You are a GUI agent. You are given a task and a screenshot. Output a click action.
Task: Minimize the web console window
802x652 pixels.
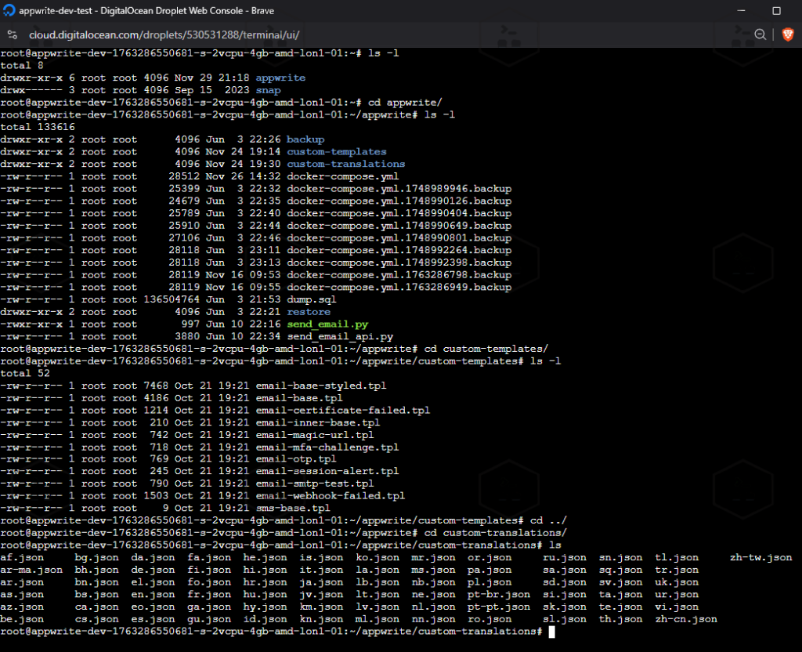739,11
